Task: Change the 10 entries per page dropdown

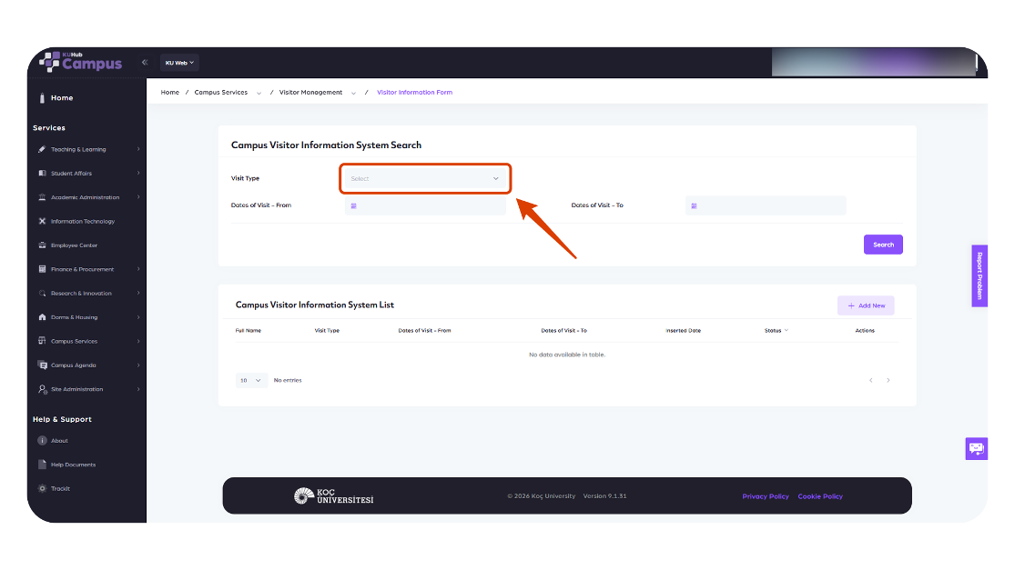Action: [251, 380]
